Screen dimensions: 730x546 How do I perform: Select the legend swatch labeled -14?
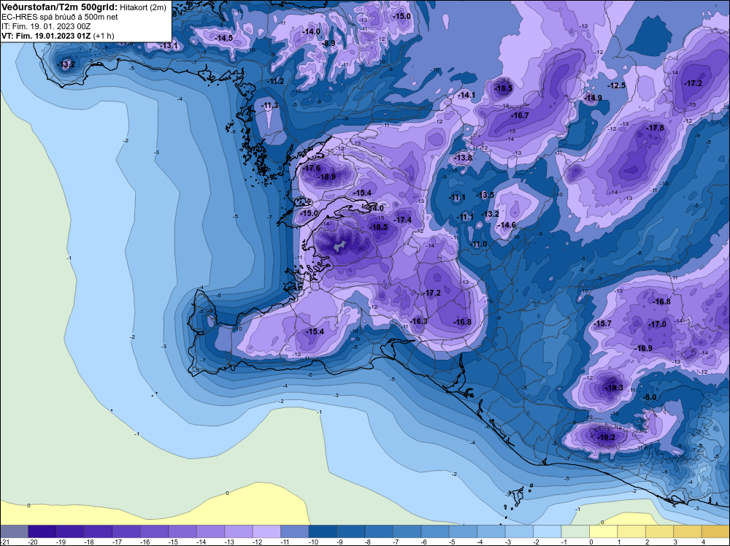210,531
